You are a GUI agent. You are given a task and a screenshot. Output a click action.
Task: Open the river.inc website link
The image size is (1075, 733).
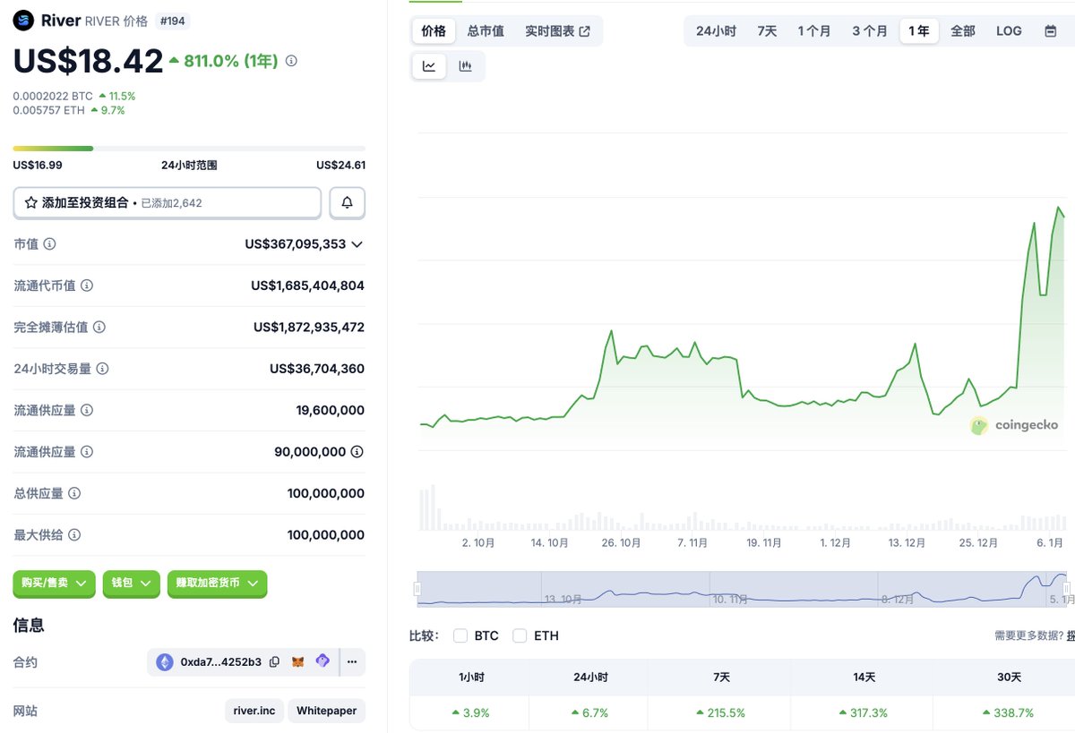tap(254, 711)
